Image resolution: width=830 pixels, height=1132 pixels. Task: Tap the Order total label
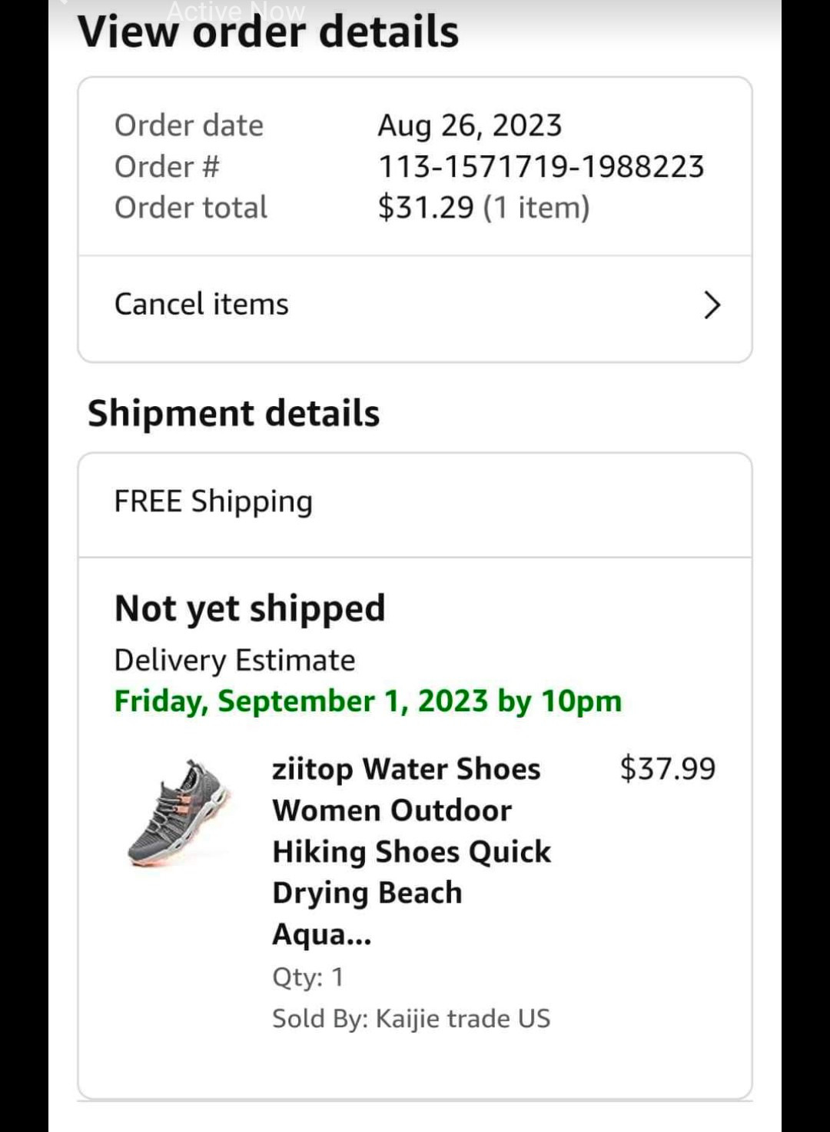point(191,208)
